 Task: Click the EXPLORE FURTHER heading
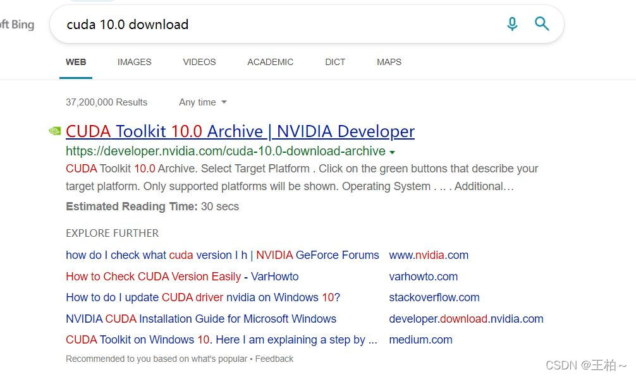(113, 233)
